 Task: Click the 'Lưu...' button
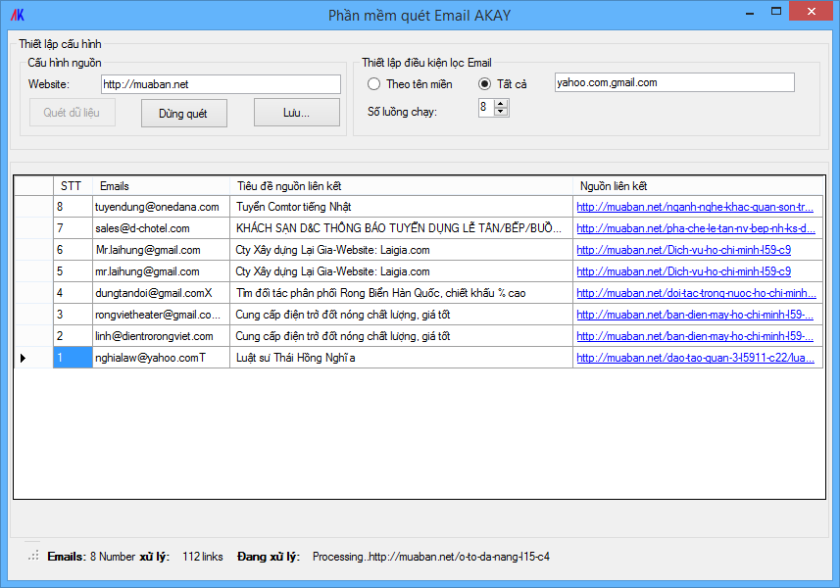(x=296, y=113)
